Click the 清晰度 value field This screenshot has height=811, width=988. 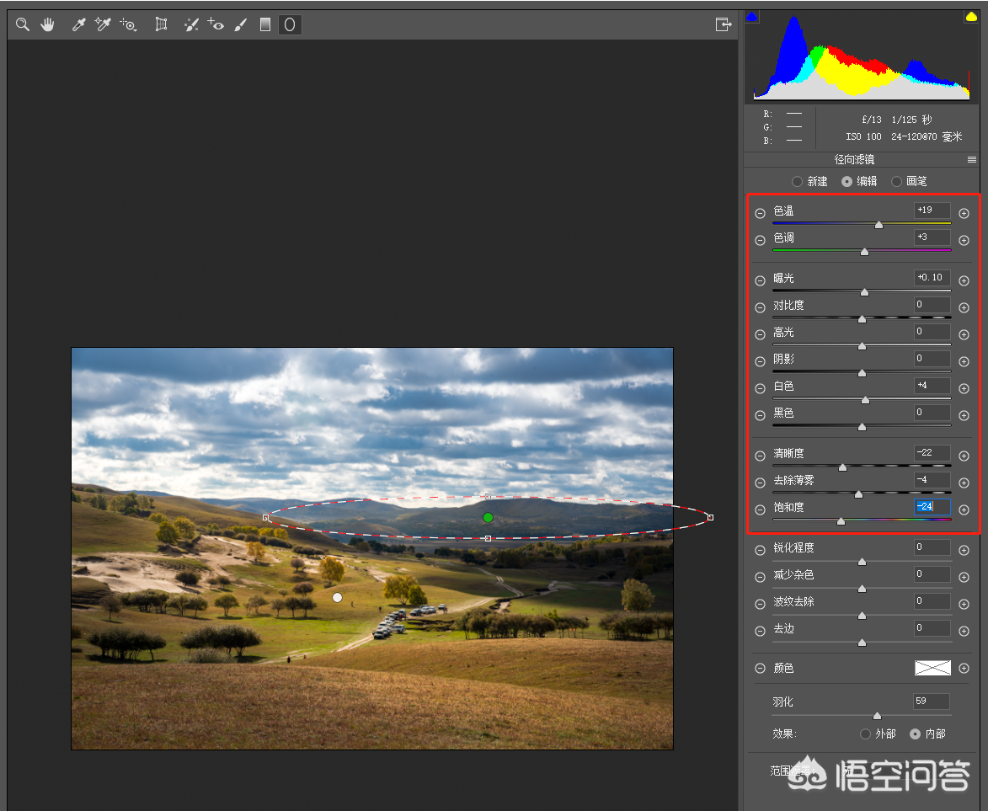pyautogui.click(x=932, y=453)
